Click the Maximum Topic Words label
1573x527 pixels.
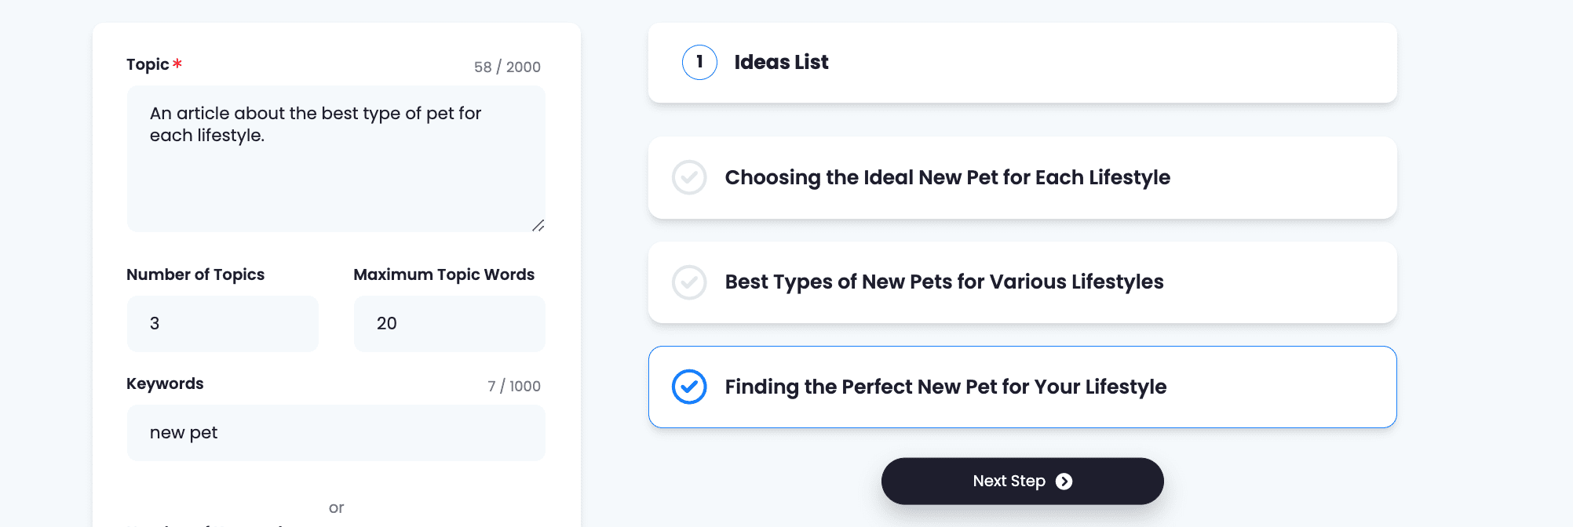(x=443, y=274)
